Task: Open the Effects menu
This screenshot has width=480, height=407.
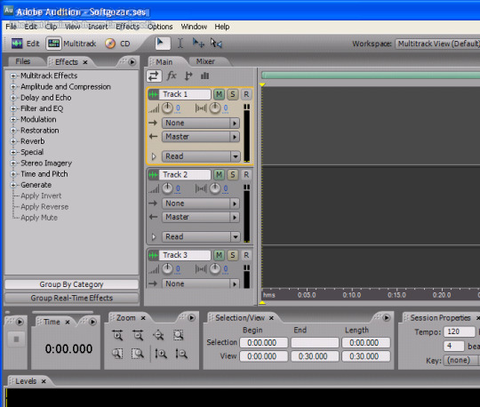Action: click(128, 27)
